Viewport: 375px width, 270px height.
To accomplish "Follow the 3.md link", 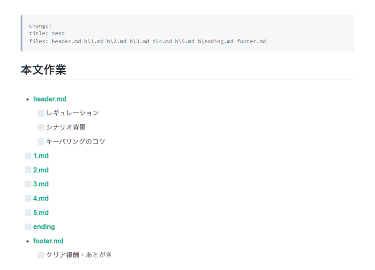I will tap(41, 184).
